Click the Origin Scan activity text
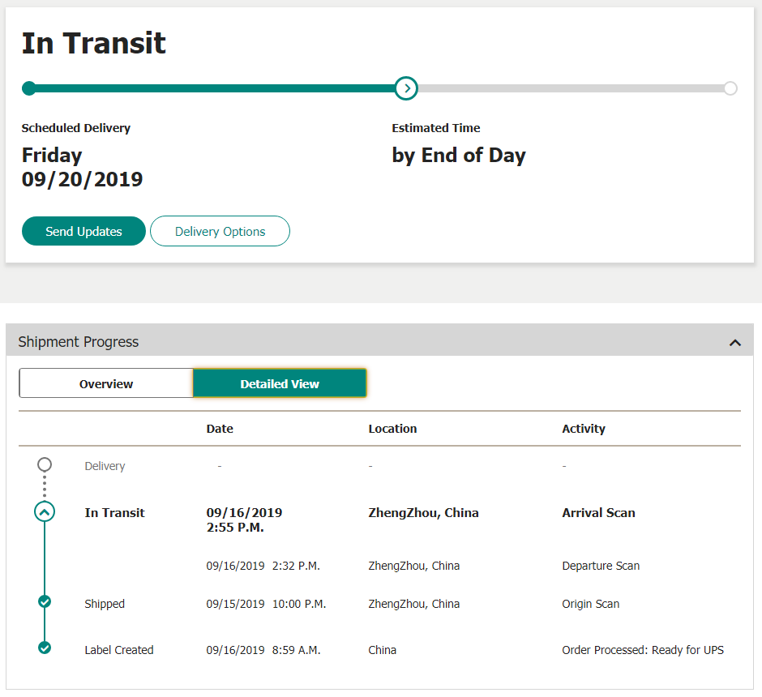This screenshot has height=697, width=762. tap(590, 604)
